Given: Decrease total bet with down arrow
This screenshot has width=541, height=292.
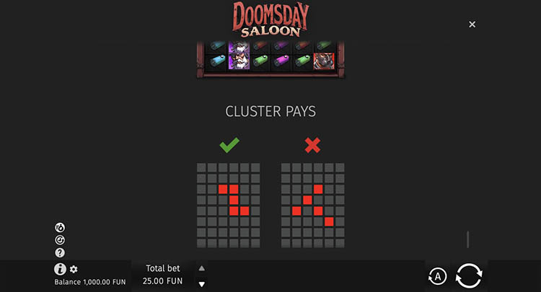Looking at the screenshot, I should point(202,284).
